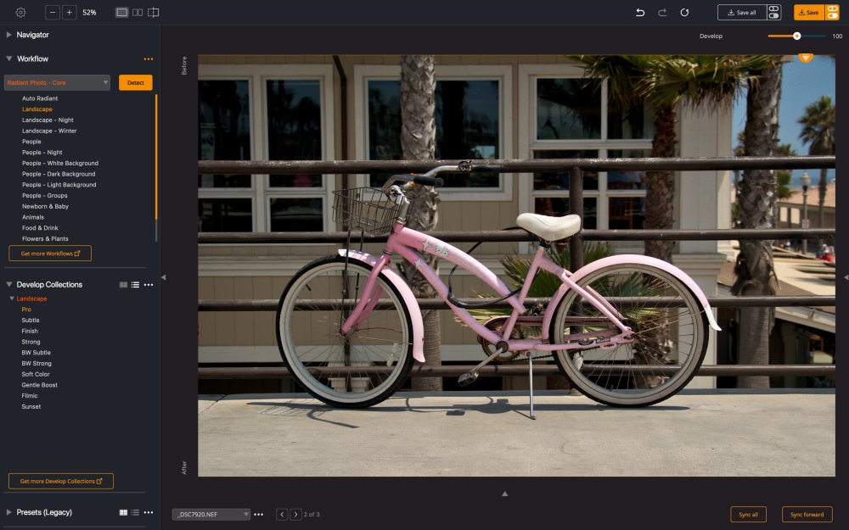Choose People - Groups workflow
The image size is (849, 530).
pos(44,196)
